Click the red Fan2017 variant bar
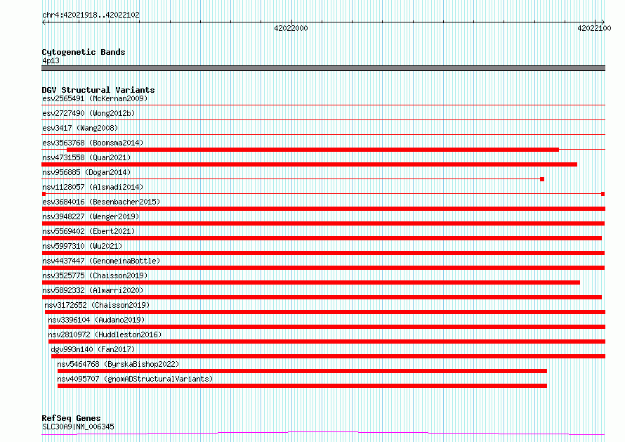 click(x=328, y=356)
